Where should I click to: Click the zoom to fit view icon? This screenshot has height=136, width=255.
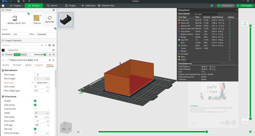(78, 132)
